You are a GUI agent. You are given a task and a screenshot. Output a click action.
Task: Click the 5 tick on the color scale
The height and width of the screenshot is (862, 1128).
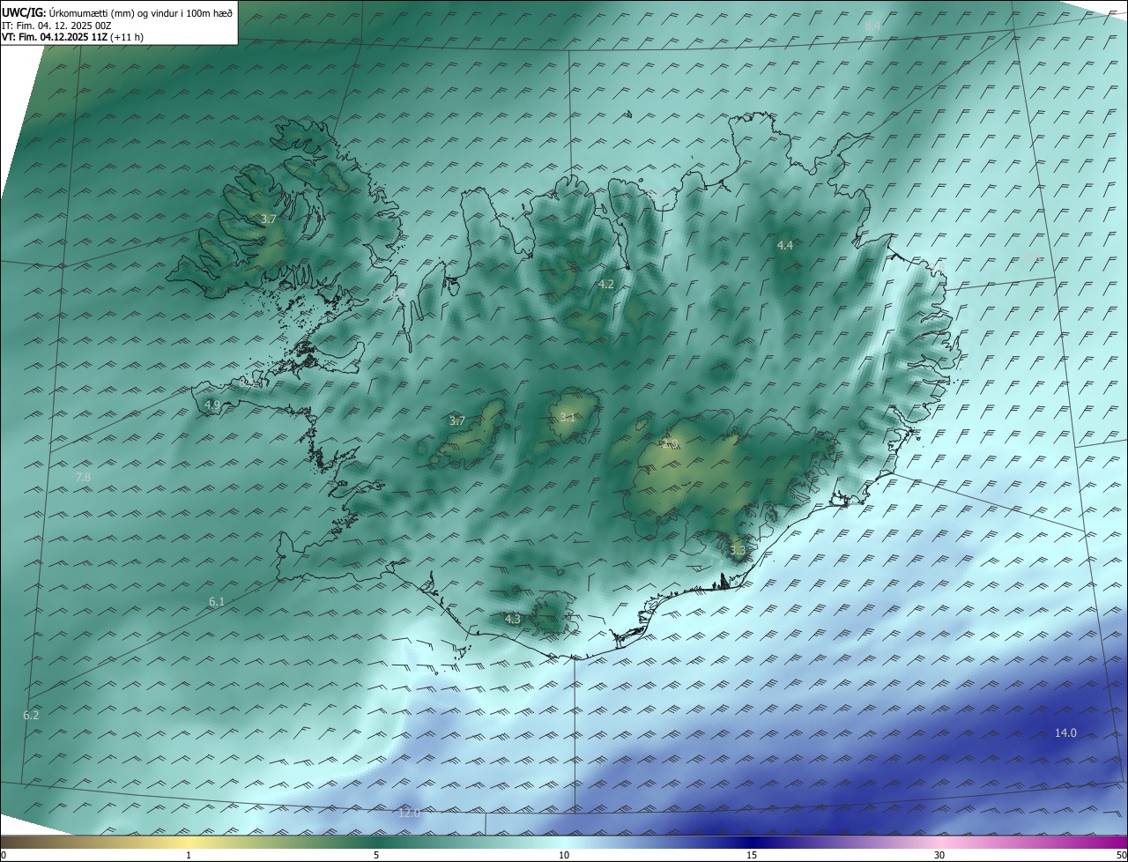376,855
